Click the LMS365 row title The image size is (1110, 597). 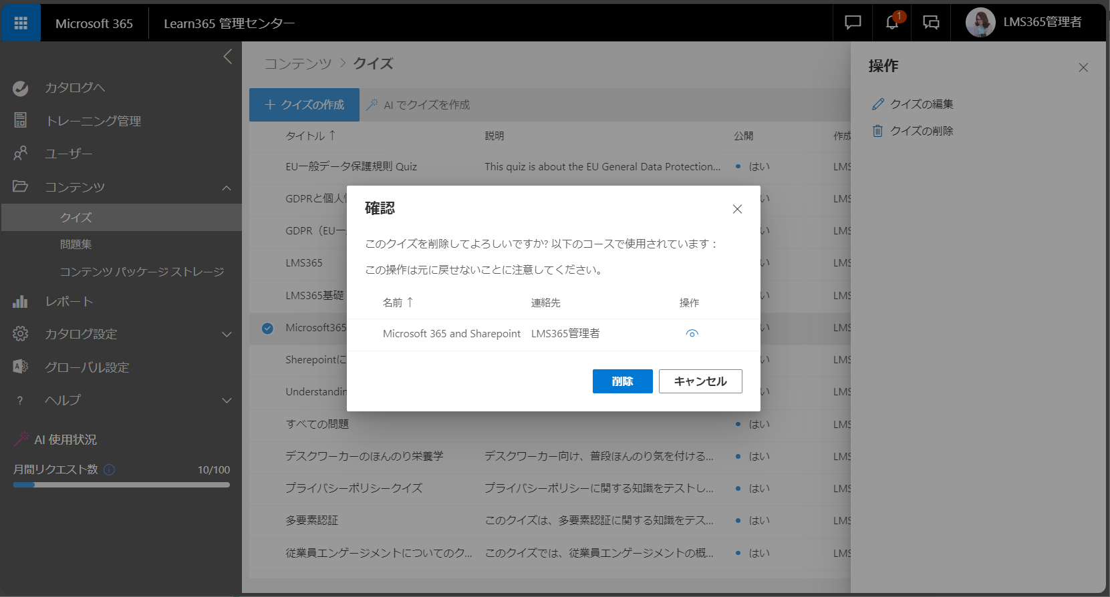[x=304, y=262]
